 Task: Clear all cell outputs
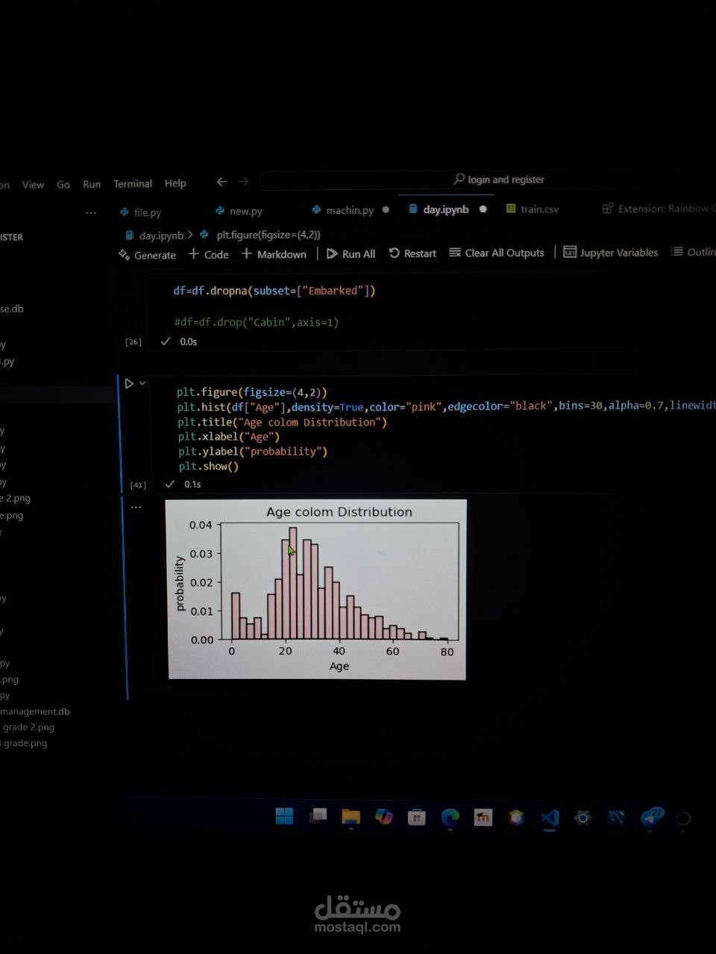coord(497,253)
